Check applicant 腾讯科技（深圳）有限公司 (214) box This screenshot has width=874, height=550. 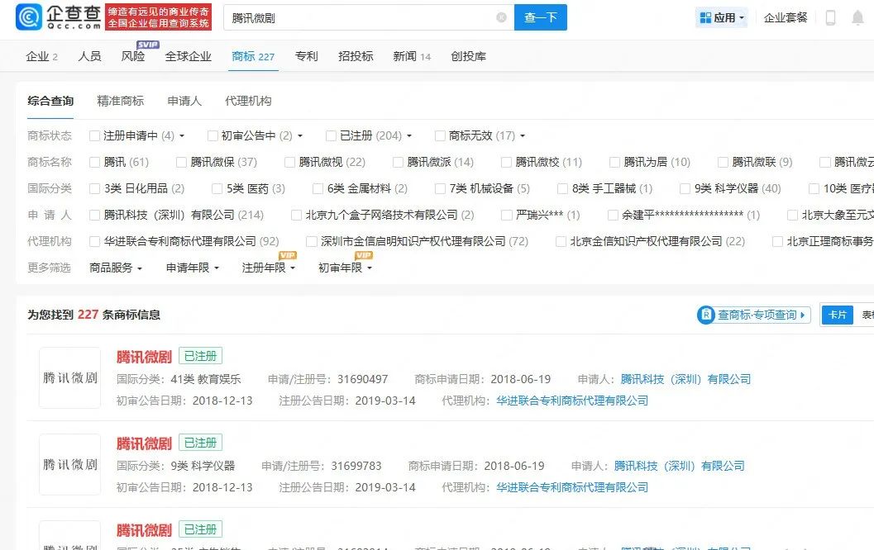(94, 215)
